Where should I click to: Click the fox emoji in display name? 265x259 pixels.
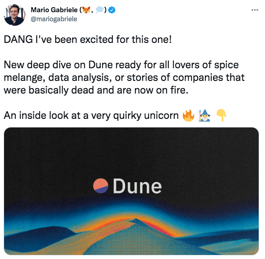tap(86, 10)
